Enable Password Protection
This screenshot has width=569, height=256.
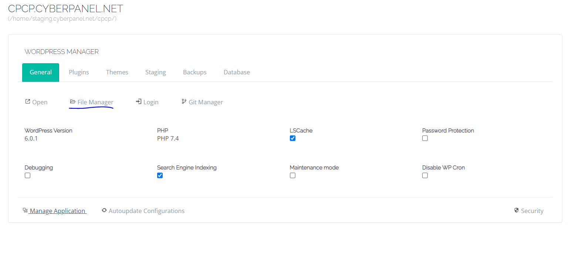pos(425,138)
